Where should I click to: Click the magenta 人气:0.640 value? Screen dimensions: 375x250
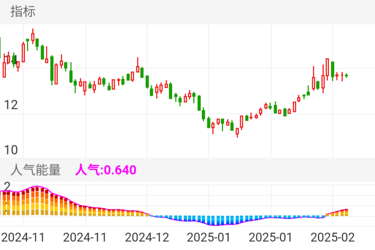tap(106, 170)
